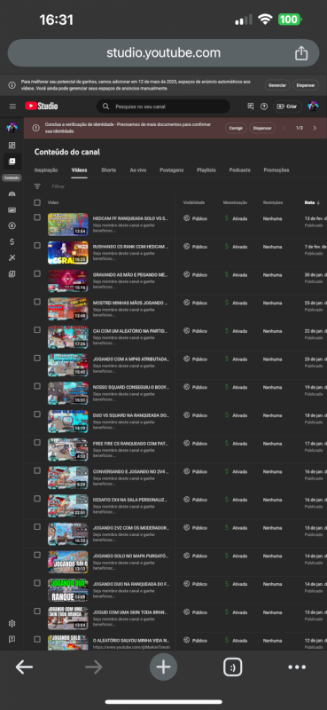
Task: Click the send feedback icon below settings
Action: pos(12,639)
